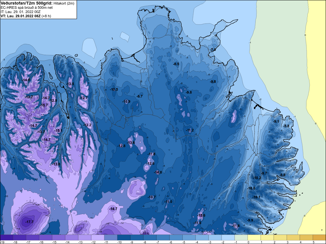
Task: Pick the legend swatch between -19 and -18
Action: [x=7, y=237]
